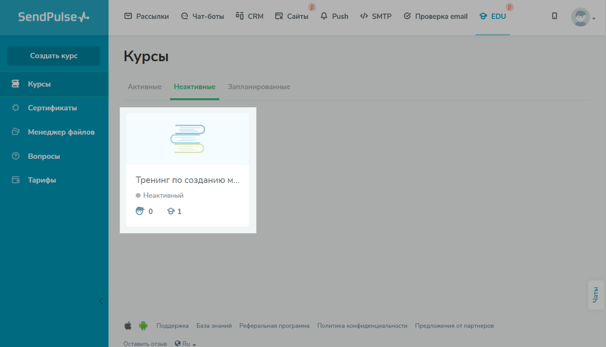Click the Android app icon

tap(143, 326)
